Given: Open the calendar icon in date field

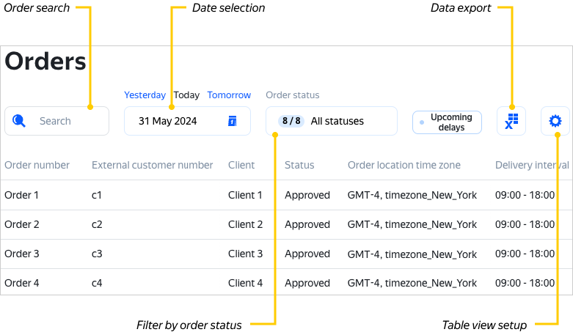Looking at the screenshot, I should click(x=232, y=121).
